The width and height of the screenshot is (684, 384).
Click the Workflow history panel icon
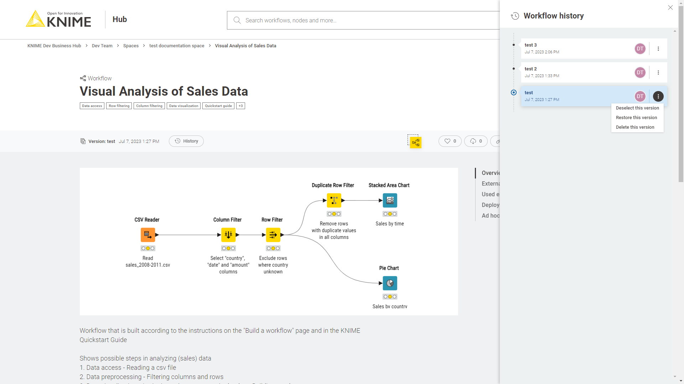coord(515,16)
